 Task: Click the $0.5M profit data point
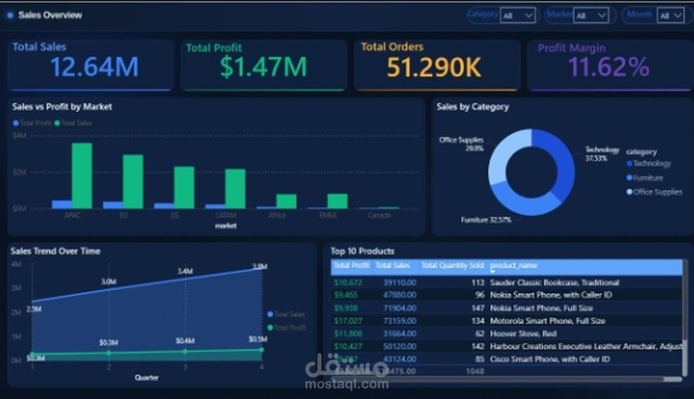click(x=262, y=350)
